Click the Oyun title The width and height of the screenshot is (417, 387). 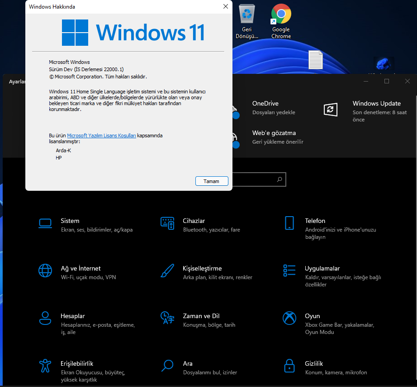312,316
